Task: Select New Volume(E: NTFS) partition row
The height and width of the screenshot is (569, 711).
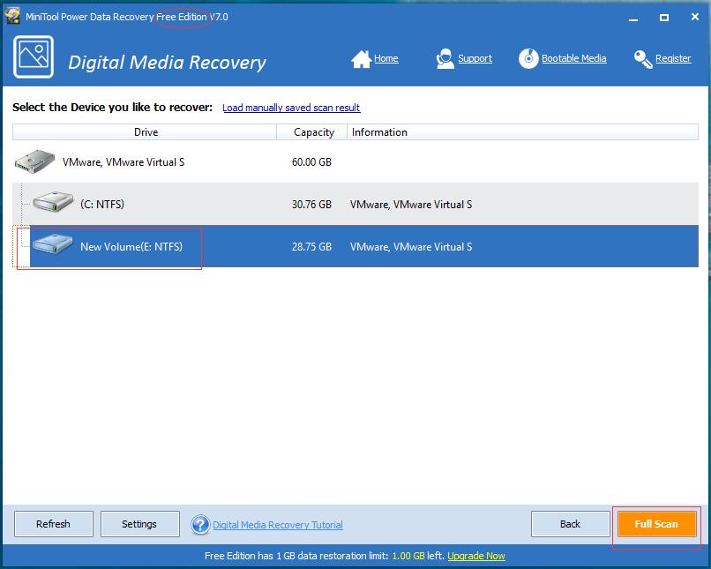Action: (355, 246)
